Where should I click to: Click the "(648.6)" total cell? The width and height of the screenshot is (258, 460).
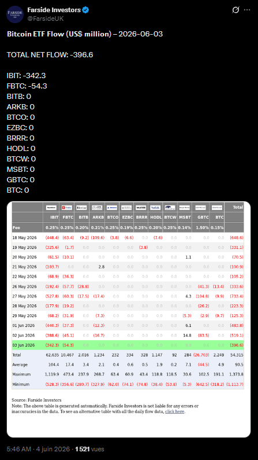tap(236, 238)
